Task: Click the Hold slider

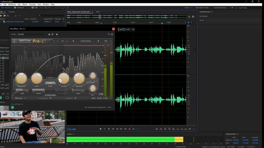Action: click(78, 90)
